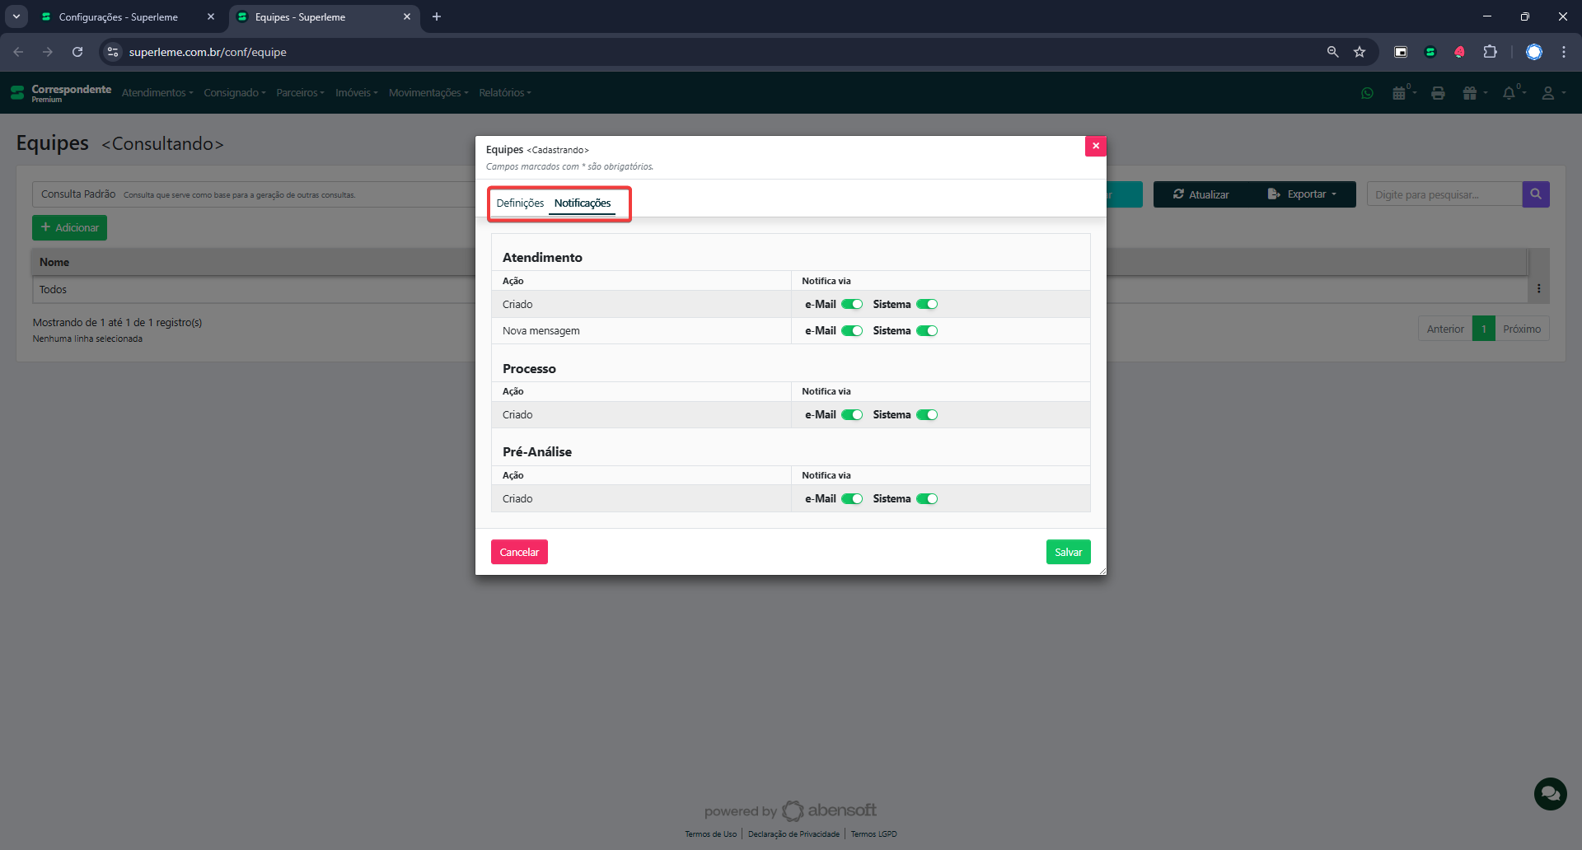
Task: Switch to the Definições tab
Action: [520, 203]
